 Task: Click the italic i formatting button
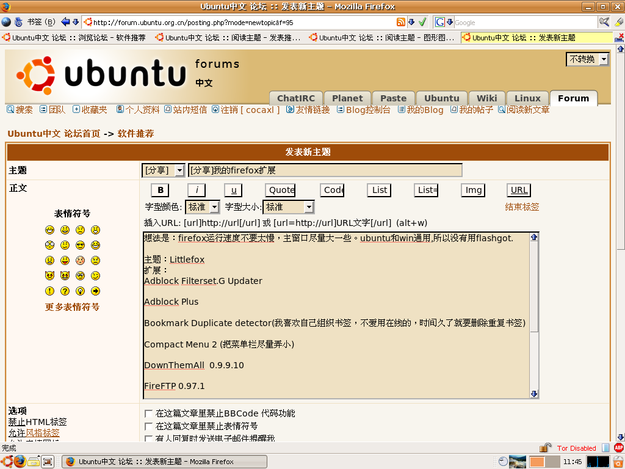click(197, 191)
